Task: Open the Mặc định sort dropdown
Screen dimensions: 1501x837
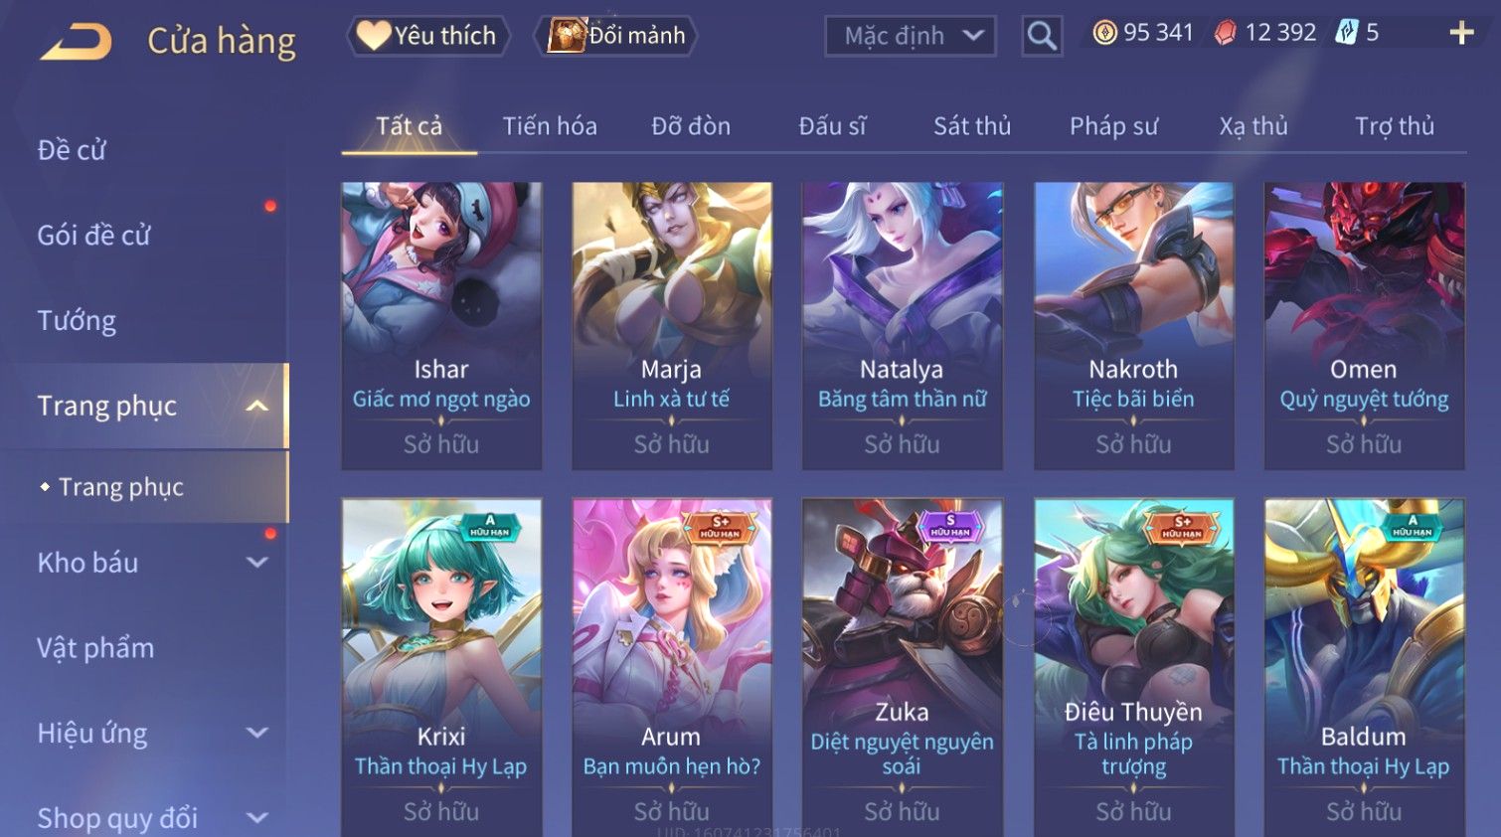Action: 910,37
